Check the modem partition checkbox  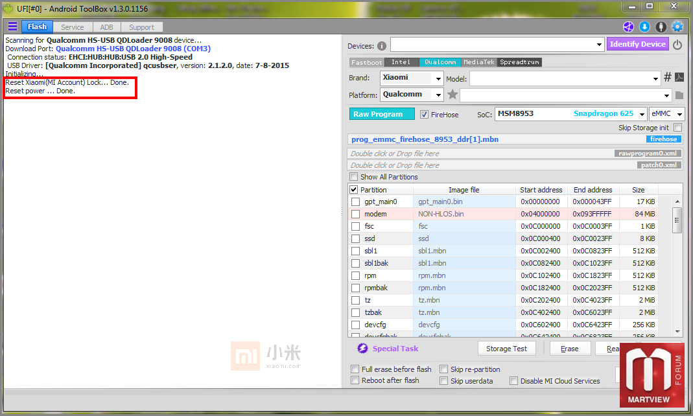click(x=356, y=214)
